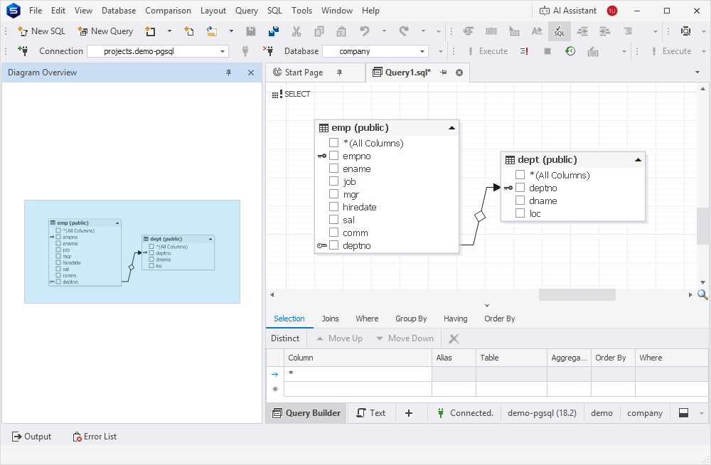Check the hiredate column checkbox

click(x=333, y=206)
